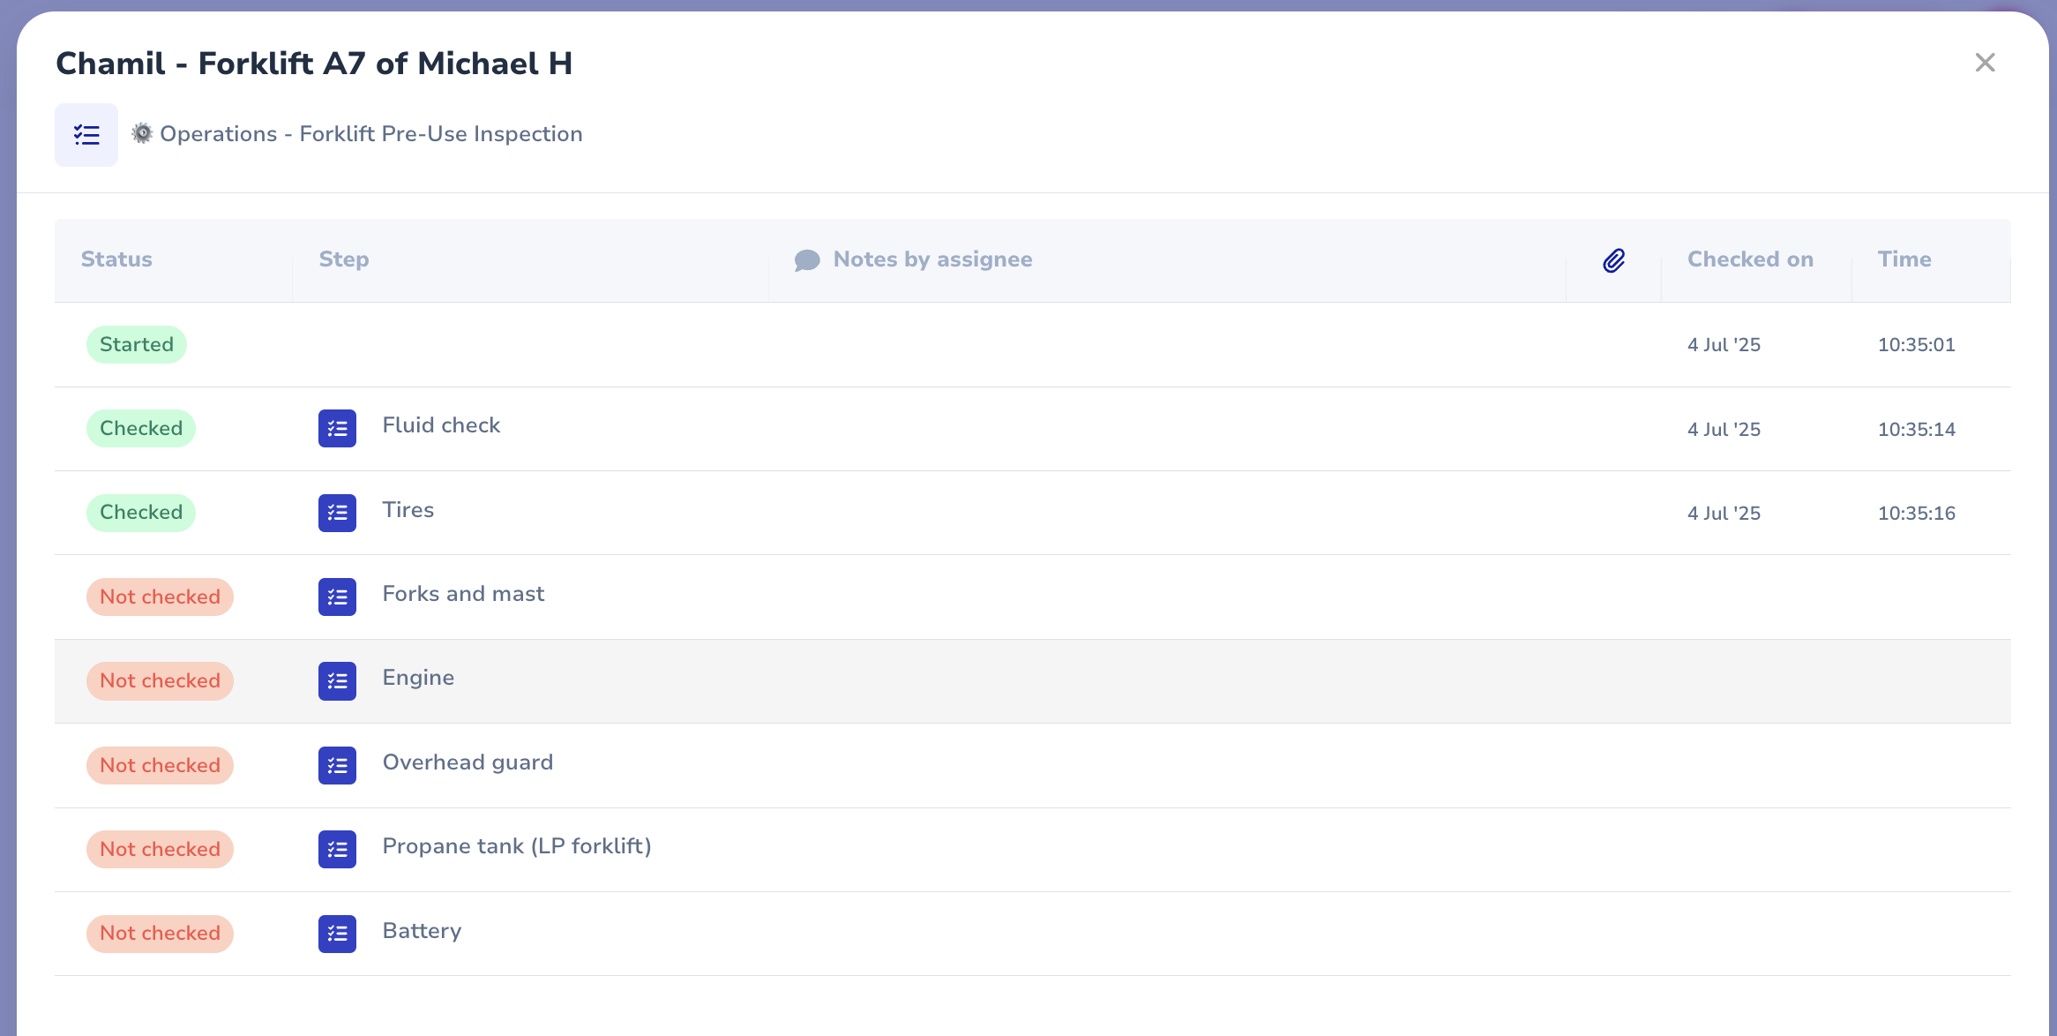
Task: Click the checklist icon next to Engine
Action: pyautogui.click(x=337, y=681)
